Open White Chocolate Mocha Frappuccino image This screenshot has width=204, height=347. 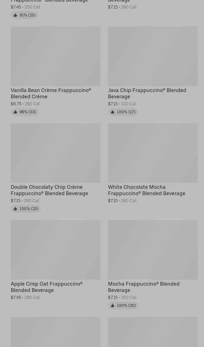pyautogui.click(x=153, y=153)
